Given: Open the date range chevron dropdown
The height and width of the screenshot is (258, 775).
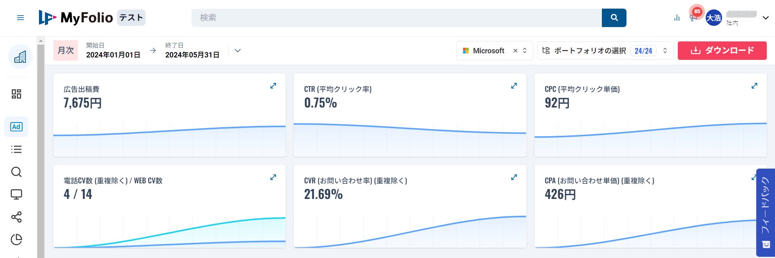Looking at the screenshot, I should tap(238, 50).
